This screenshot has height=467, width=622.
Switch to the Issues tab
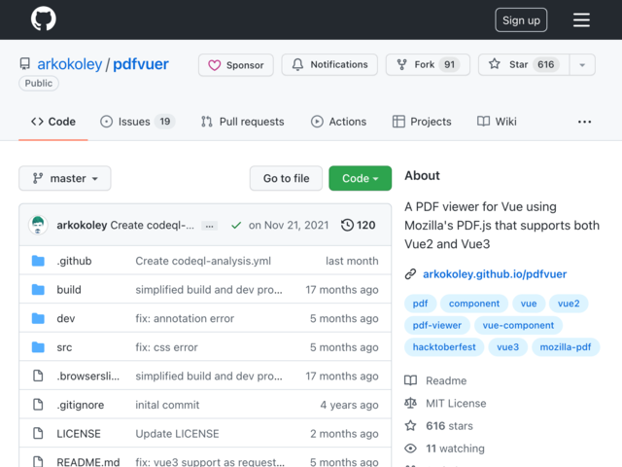[x=137, y=122]
